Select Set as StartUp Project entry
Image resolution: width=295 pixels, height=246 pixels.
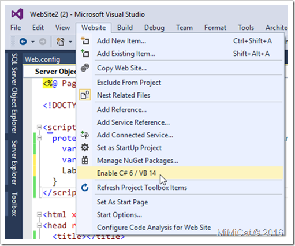point(180,148)
